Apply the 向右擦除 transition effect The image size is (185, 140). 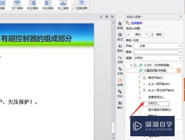pyautogui.click(x=48, y=5)
